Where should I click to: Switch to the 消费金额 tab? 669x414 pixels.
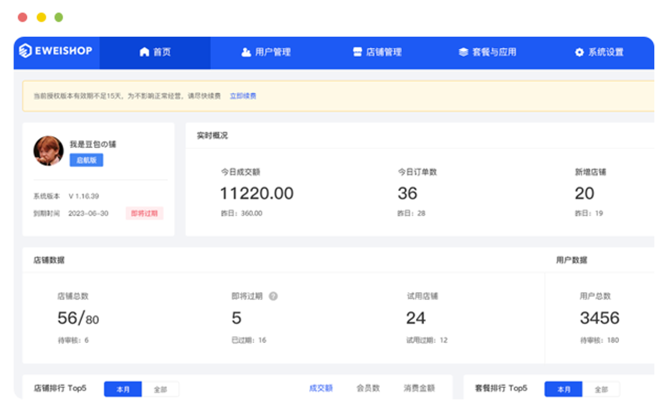[419, 388]
